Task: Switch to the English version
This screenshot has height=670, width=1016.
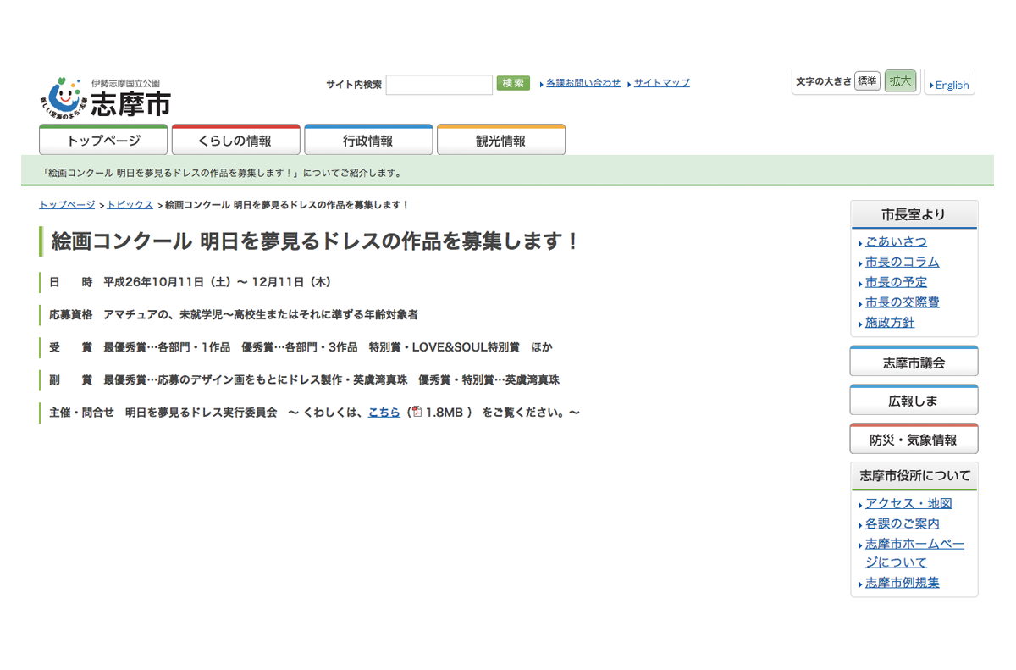Action: point(952,85)
